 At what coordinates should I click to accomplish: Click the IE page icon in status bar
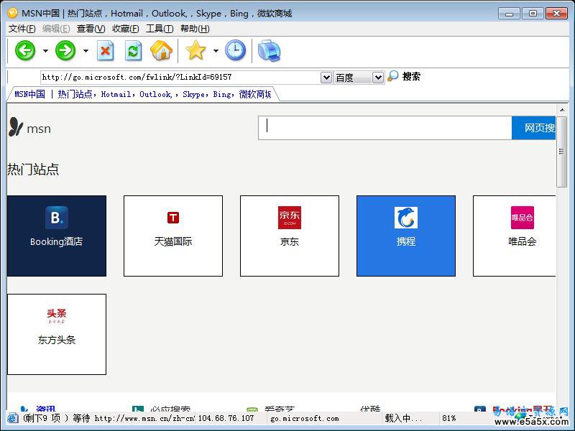click(x=13, y=418)
